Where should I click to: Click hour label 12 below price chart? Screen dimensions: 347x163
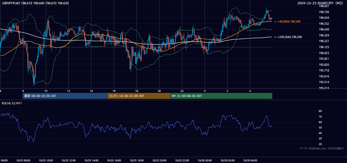[69, 91]
